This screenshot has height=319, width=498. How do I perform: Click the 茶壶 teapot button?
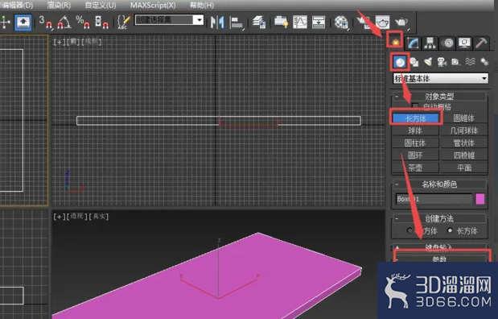click(415, 168)
